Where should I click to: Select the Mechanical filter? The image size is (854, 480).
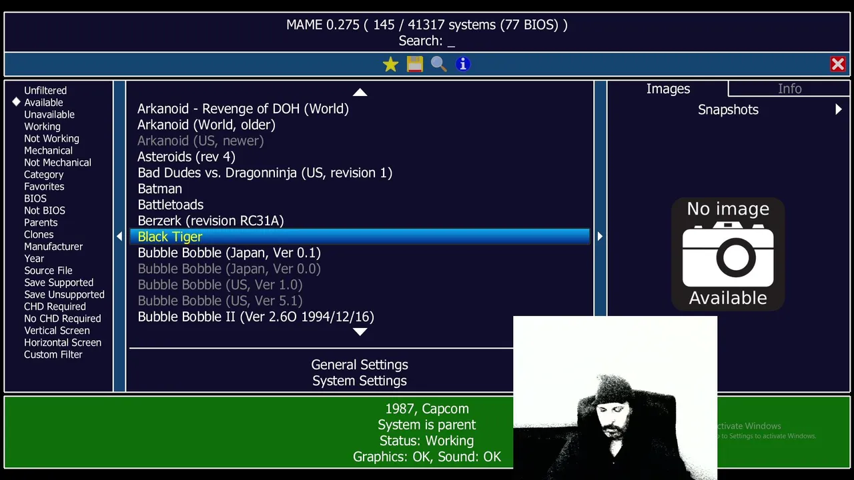(x=48, y=151)
